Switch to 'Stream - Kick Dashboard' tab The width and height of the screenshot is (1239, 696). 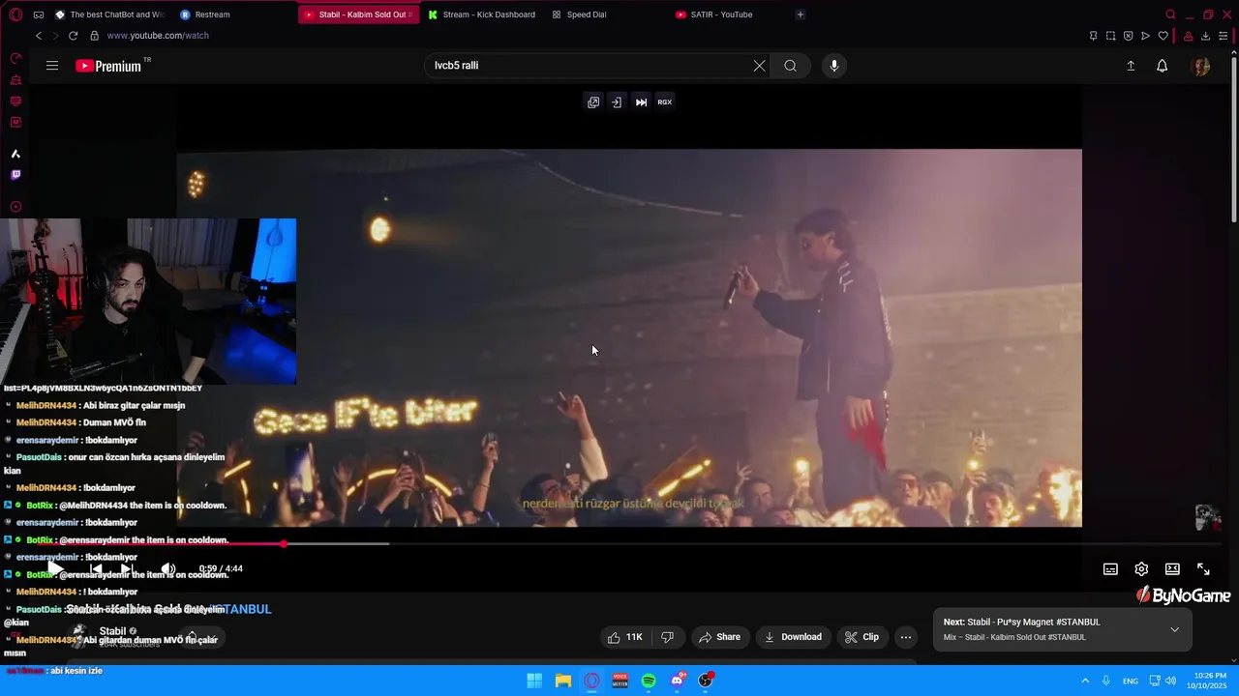click(482, 14)
